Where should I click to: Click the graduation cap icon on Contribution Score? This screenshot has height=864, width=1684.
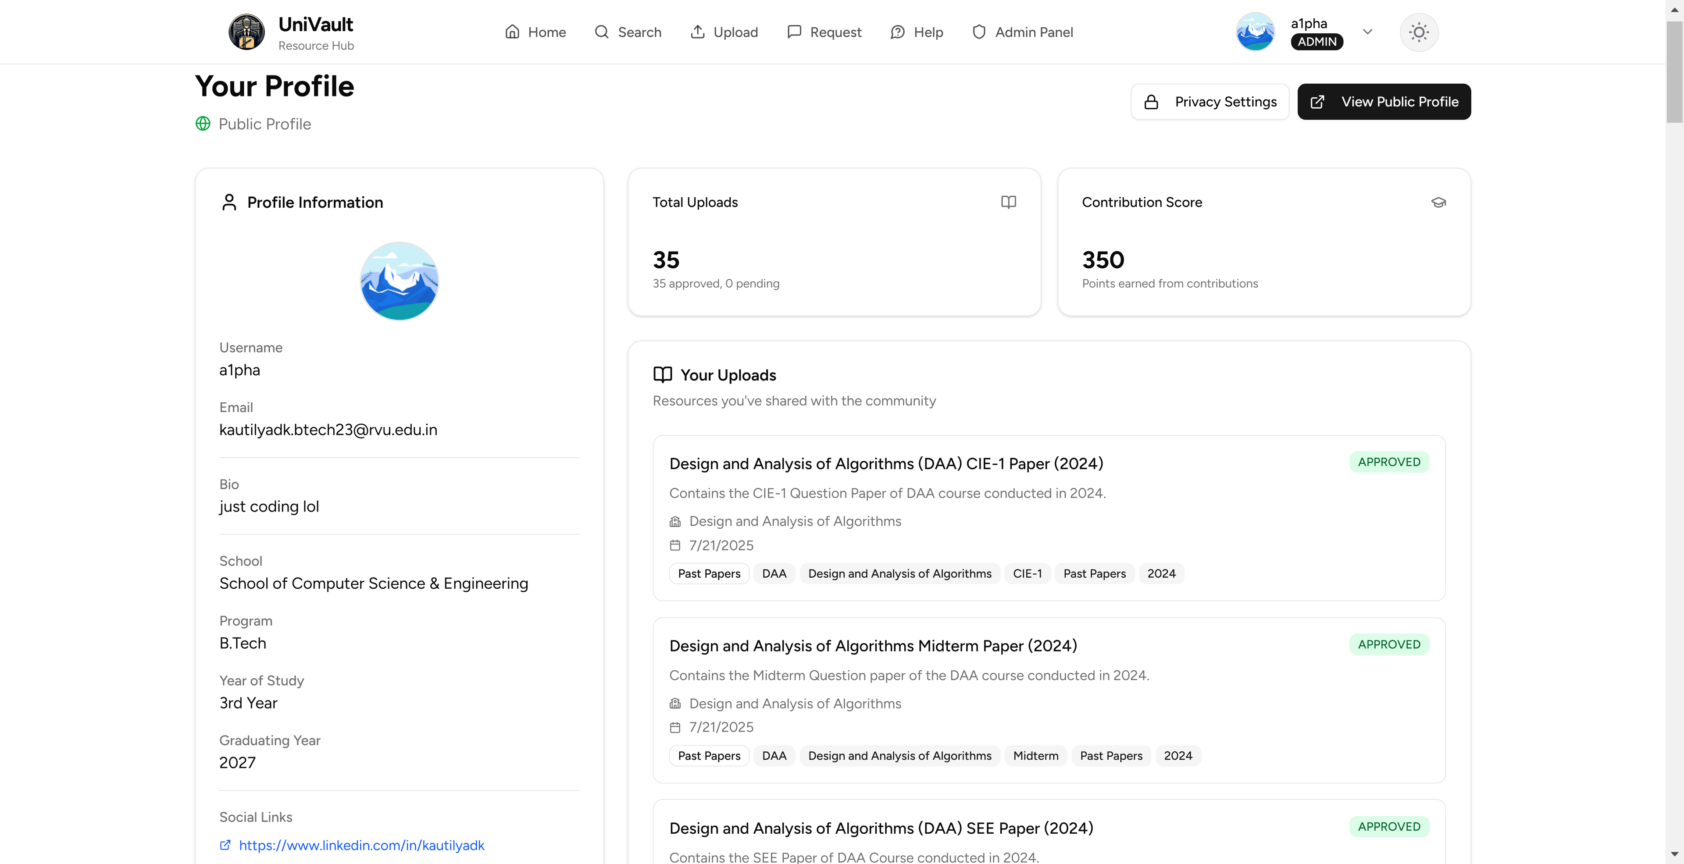coord(1438,202)
